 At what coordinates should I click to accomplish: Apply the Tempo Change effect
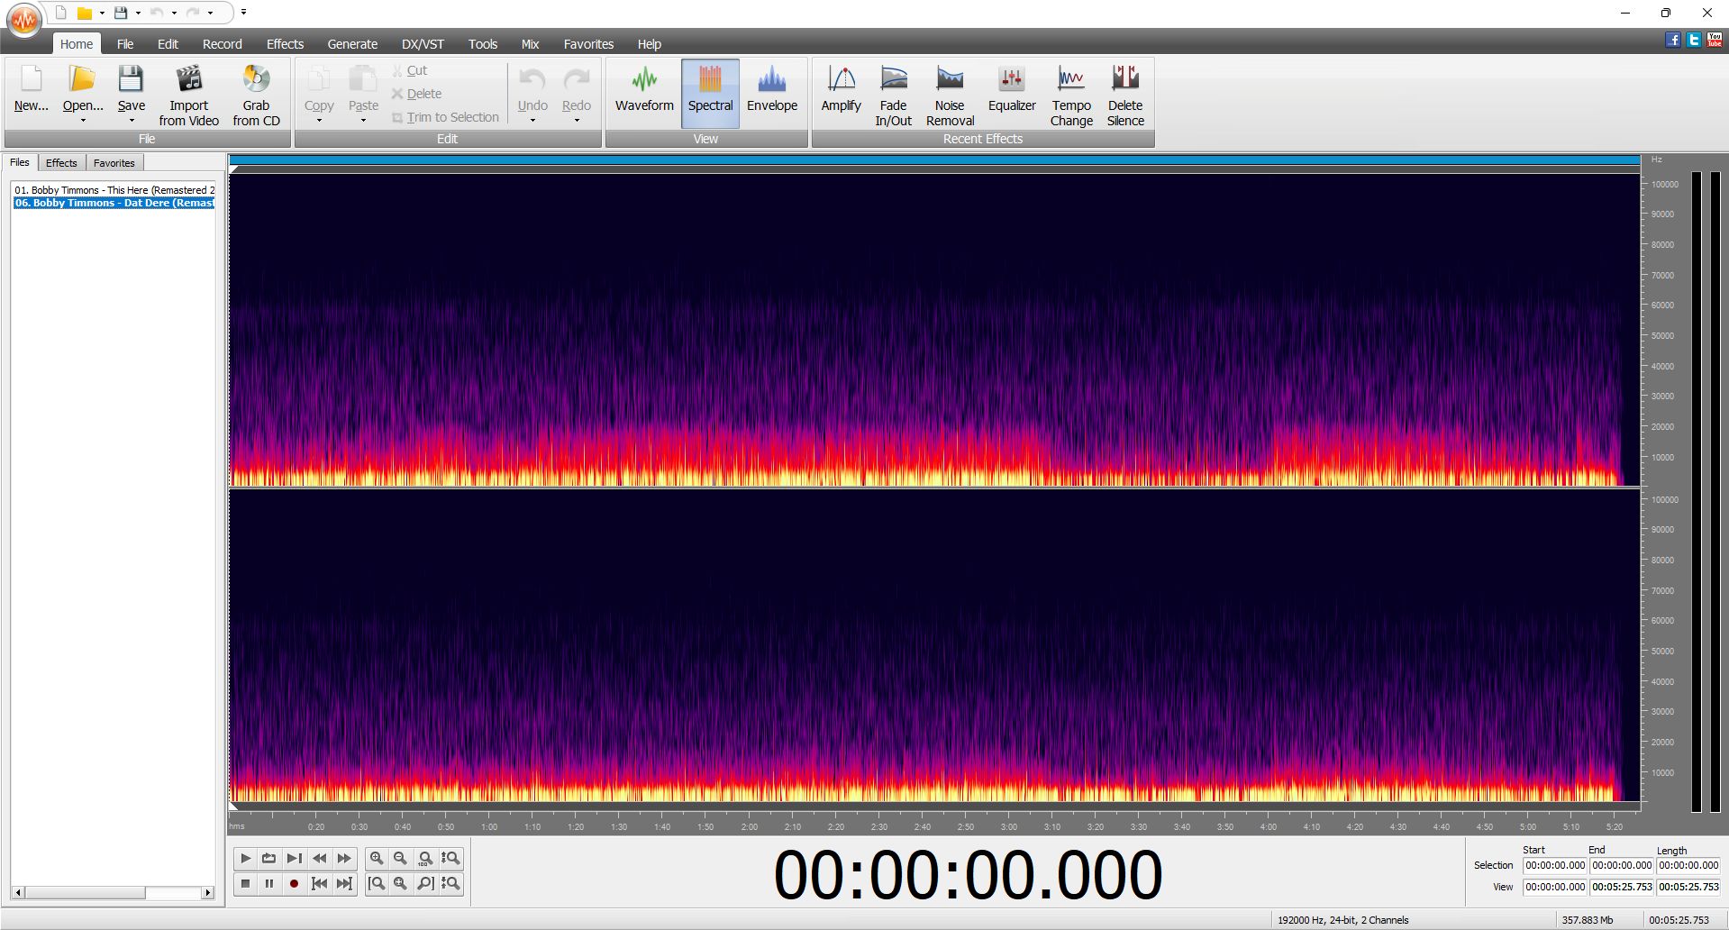click(x=1071, y=95)
